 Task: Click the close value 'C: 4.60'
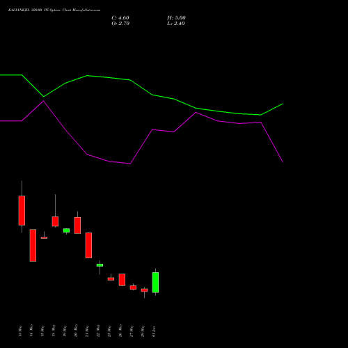[x=120, y=18]
